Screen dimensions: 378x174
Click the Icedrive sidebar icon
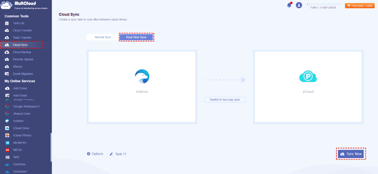tap(8, 121)
